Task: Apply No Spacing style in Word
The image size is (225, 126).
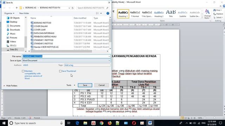Action: [147, 14]
